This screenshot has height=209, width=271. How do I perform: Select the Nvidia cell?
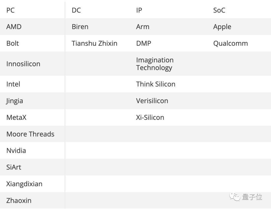16,151
